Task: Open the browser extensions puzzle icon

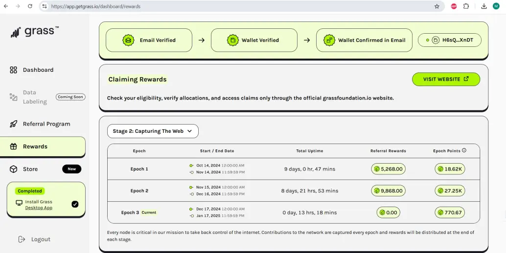Action: pyautogui.click(x=466, y=6)
